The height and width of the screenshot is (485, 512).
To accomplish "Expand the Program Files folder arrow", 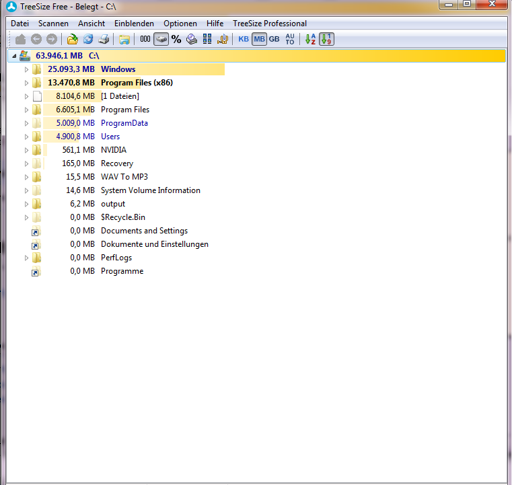I will pyautogui.click(x=26, y=110).
